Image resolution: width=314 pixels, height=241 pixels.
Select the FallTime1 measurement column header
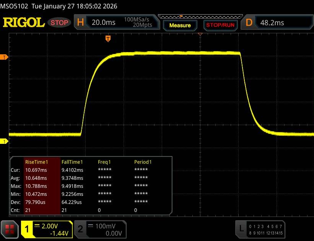tap(72, 162)
